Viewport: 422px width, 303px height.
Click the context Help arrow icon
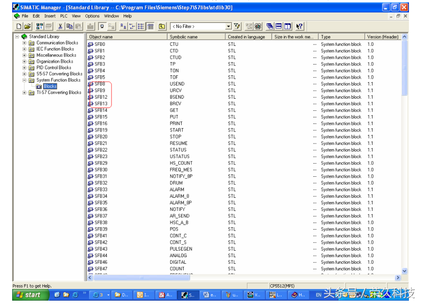299,27
